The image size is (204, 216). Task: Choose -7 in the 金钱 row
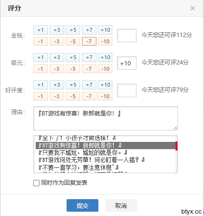(89, 41)
